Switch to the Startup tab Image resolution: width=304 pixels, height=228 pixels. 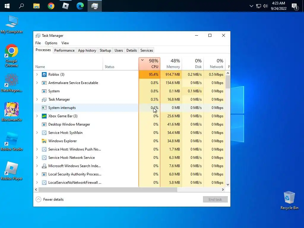point(105,50)
